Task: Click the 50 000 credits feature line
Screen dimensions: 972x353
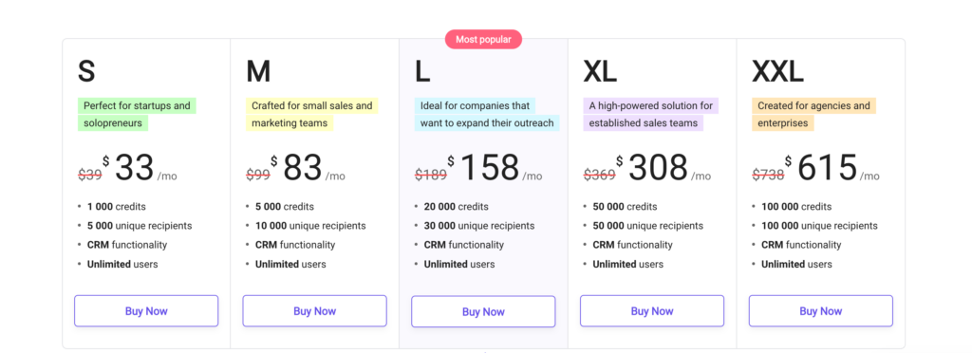Action: pyautogui.click(x=625, y=207)
